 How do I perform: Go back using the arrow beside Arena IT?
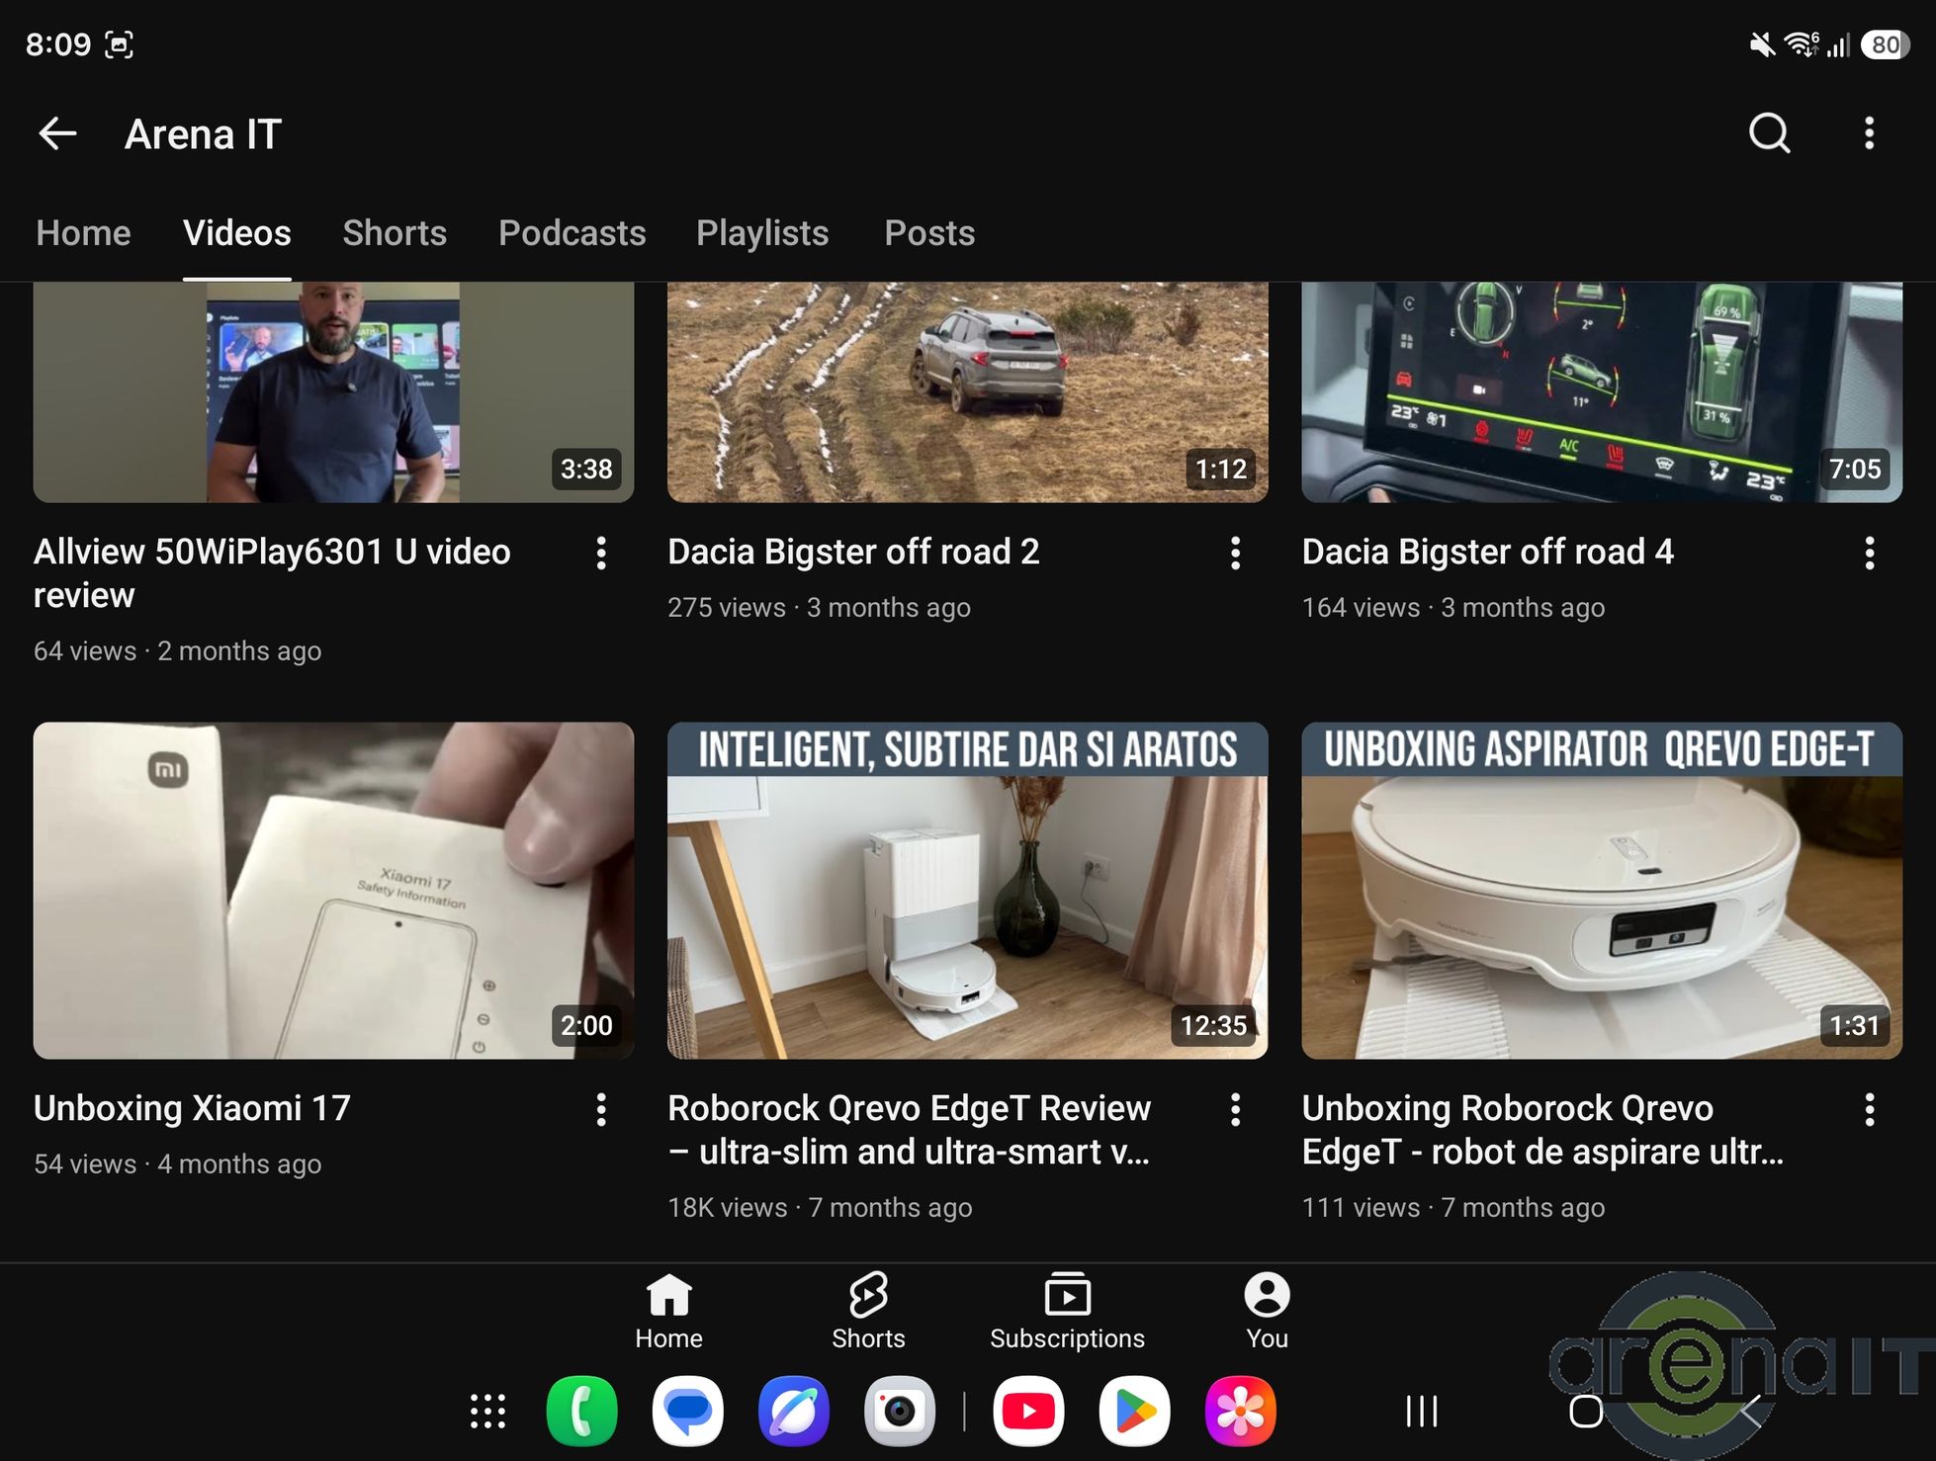tap(57, 133)
